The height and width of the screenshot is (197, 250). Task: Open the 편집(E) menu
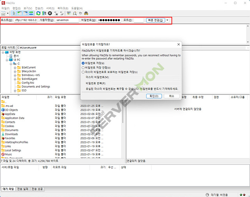16,8
